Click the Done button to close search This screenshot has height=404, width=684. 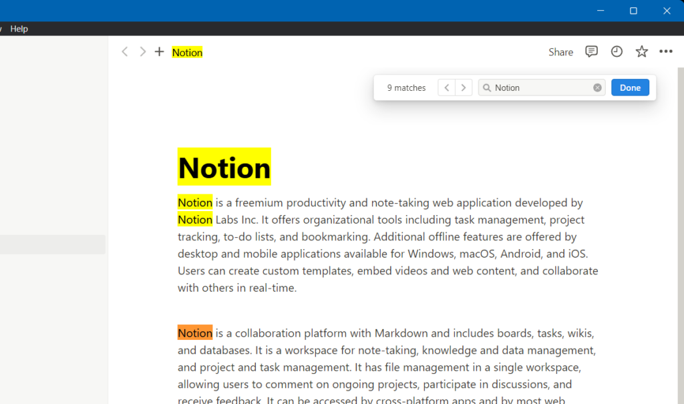630,87
